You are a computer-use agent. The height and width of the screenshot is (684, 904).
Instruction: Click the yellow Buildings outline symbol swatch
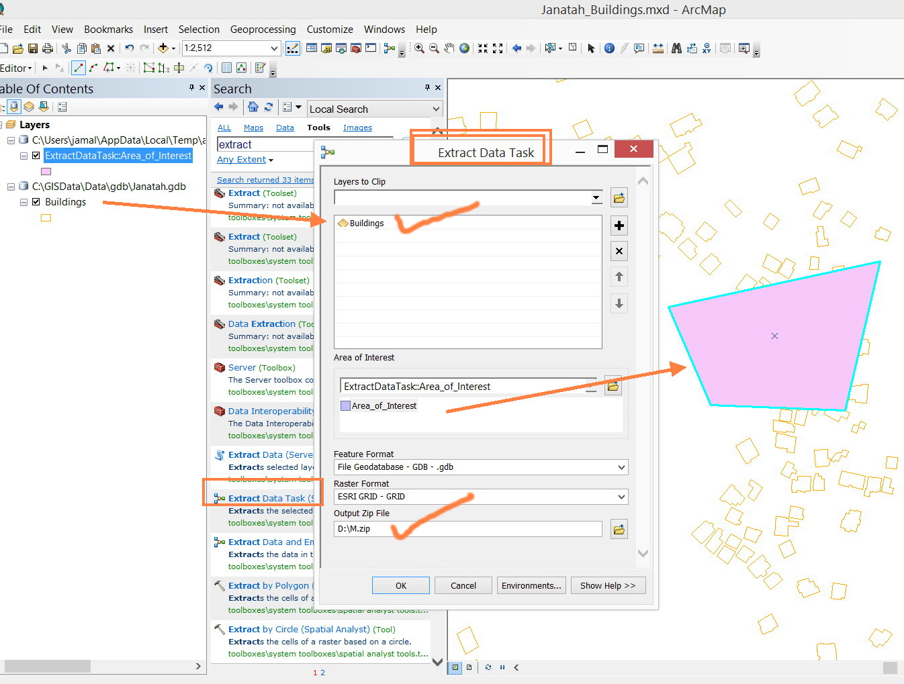point(46,217)
